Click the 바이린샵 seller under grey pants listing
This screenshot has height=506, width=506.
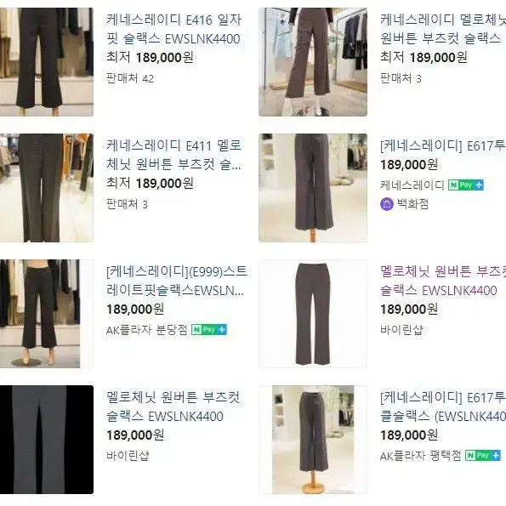[x=128, y=456]
